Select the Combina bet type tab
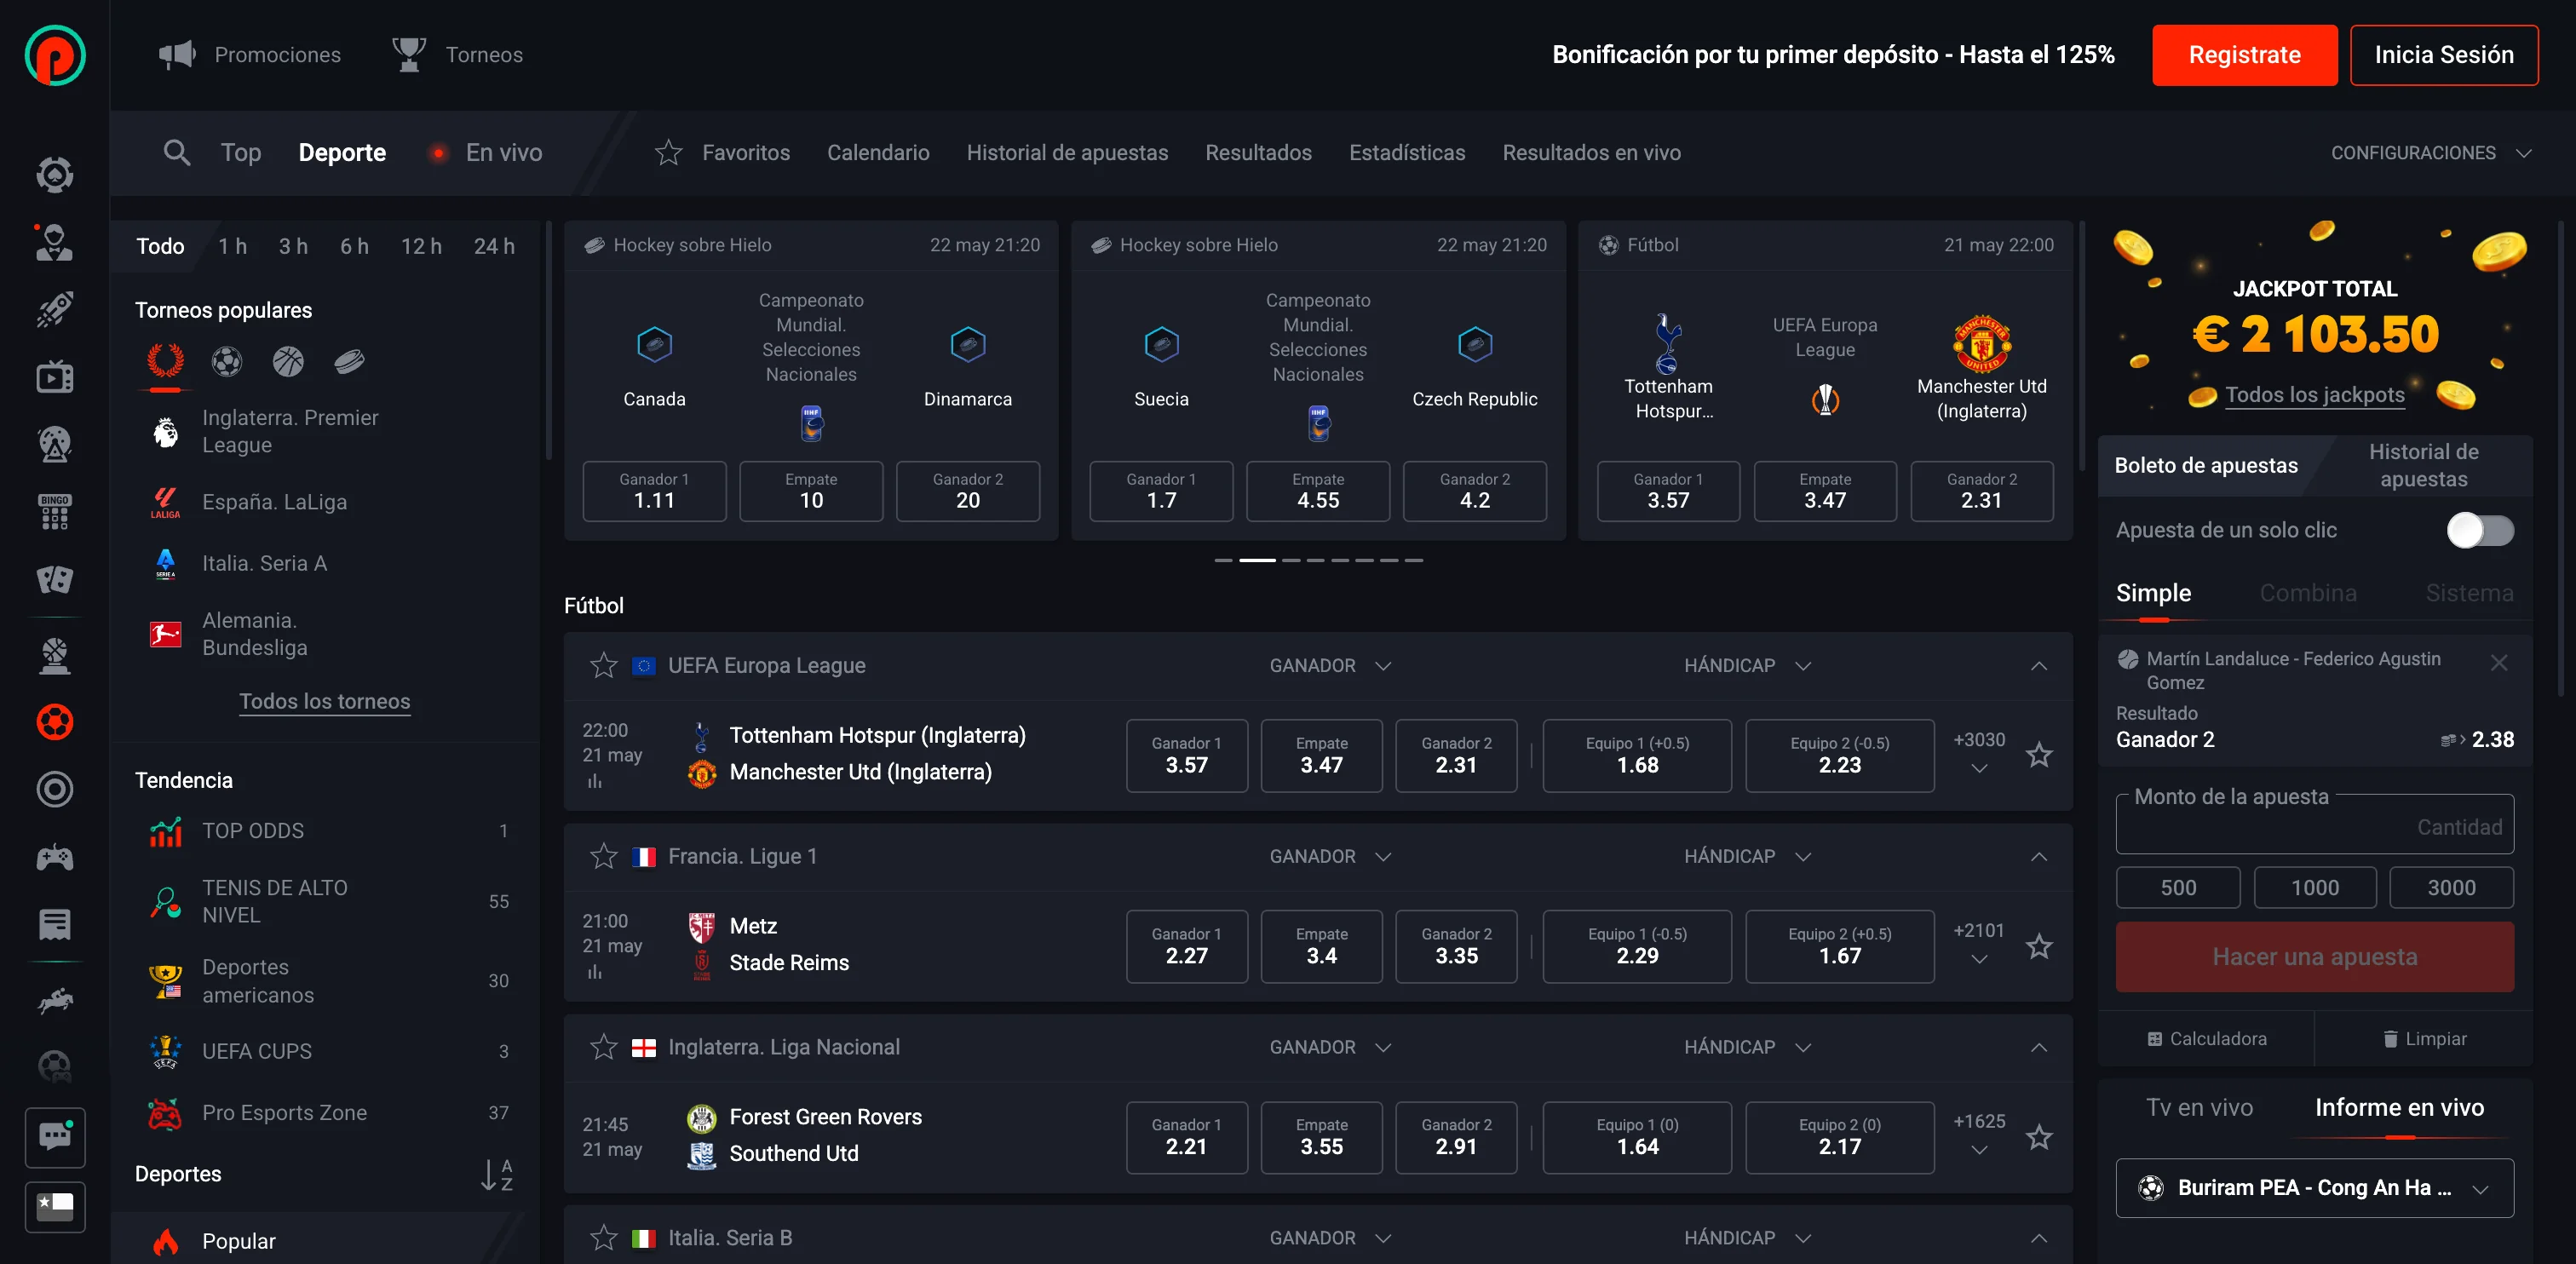This screenshot has width=2576, height=1264. pyautogui.click(x=2308, y=593)
